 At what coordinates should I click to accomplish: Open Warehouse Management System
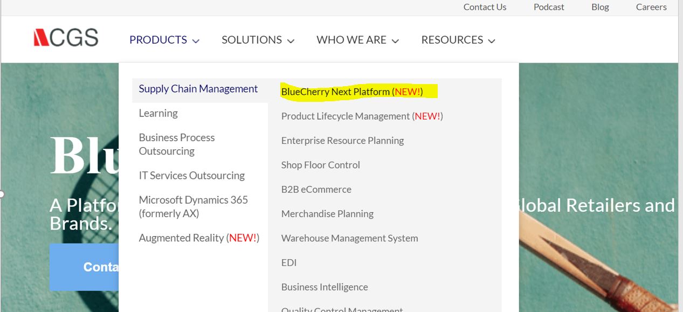click(349, 238)
